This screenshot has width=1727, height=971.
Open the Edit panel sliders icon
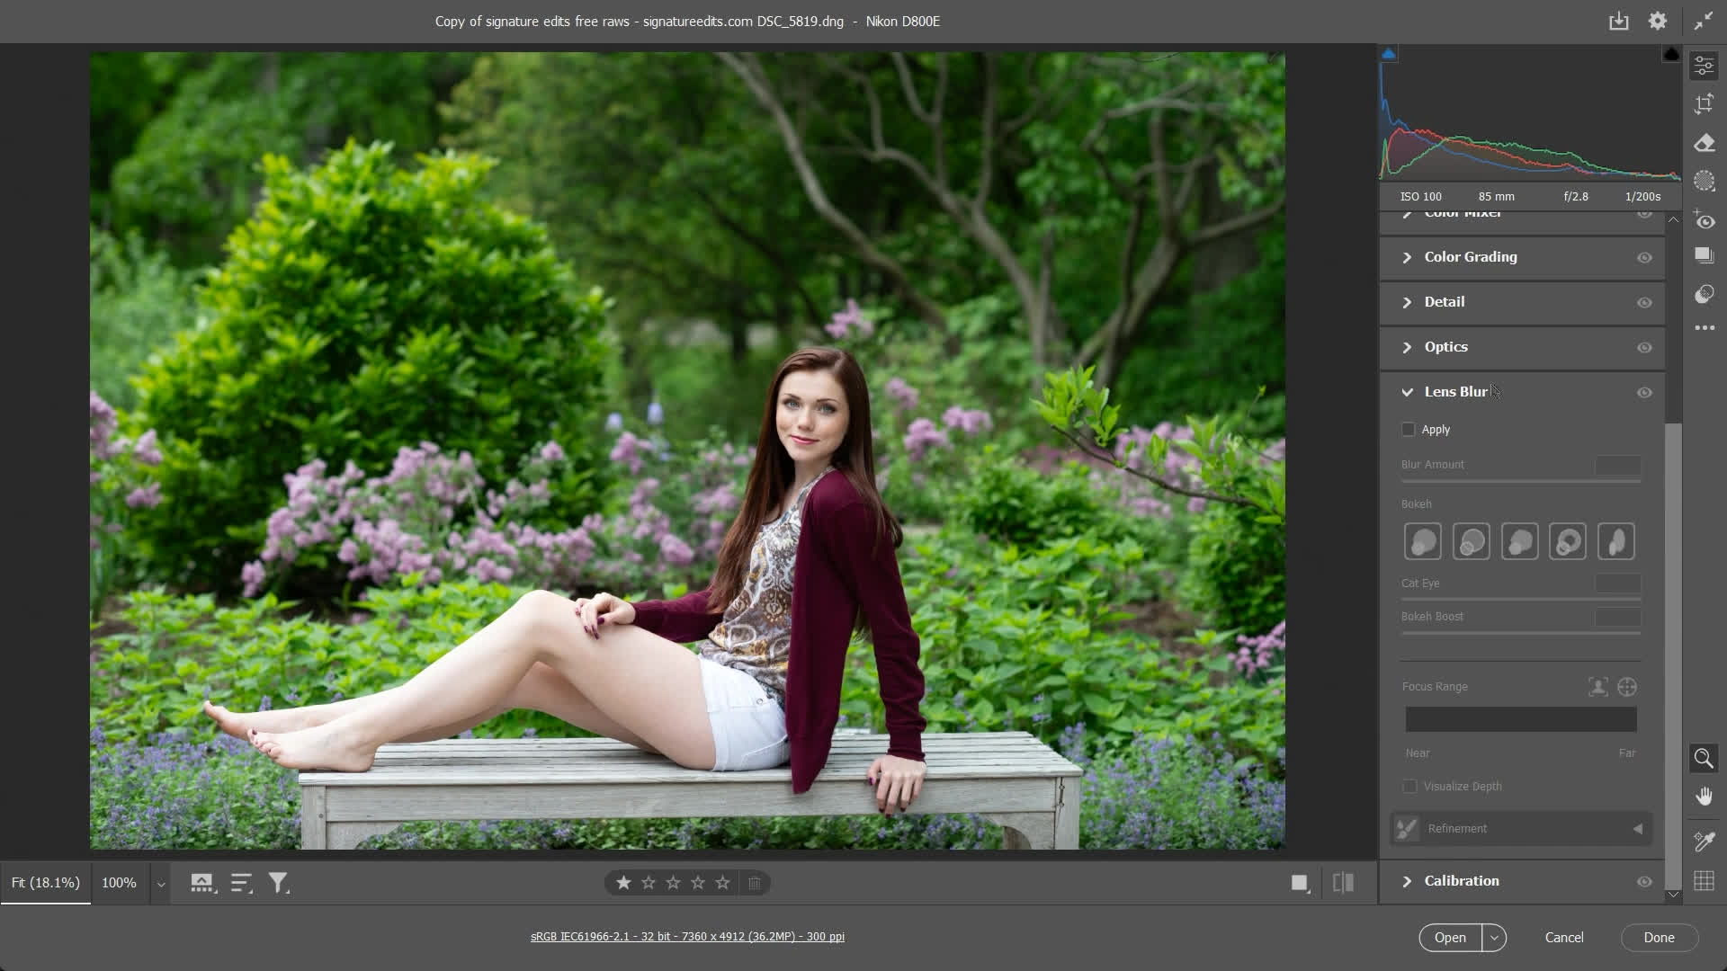tap(1704, 66)
